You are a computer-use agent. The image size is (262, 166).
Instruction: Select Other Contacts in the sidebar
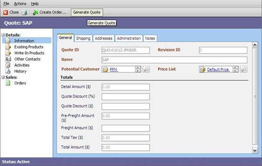tap(27, 59)
